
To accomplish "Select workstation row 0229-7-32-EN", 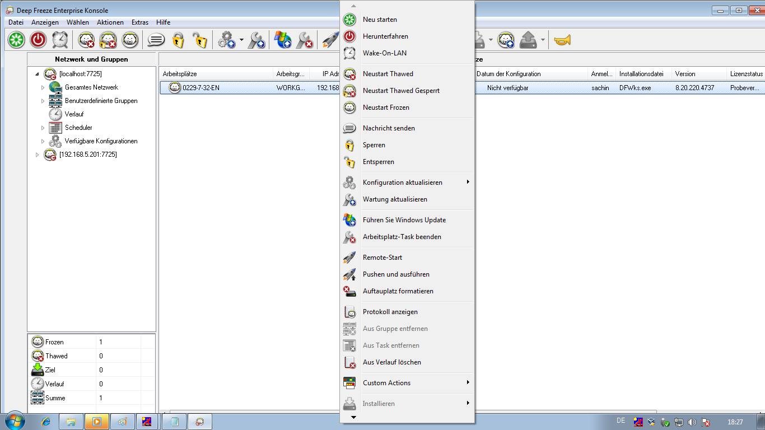I will coord(462,88).
